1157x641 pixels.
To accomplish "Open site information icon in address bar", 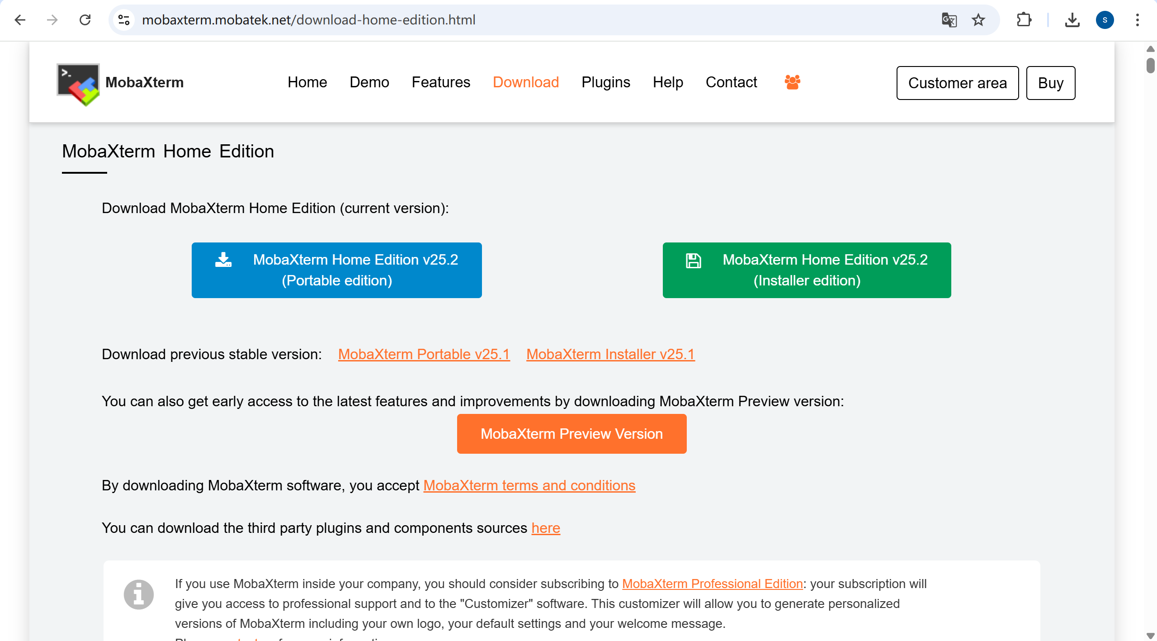I will 124,20.
